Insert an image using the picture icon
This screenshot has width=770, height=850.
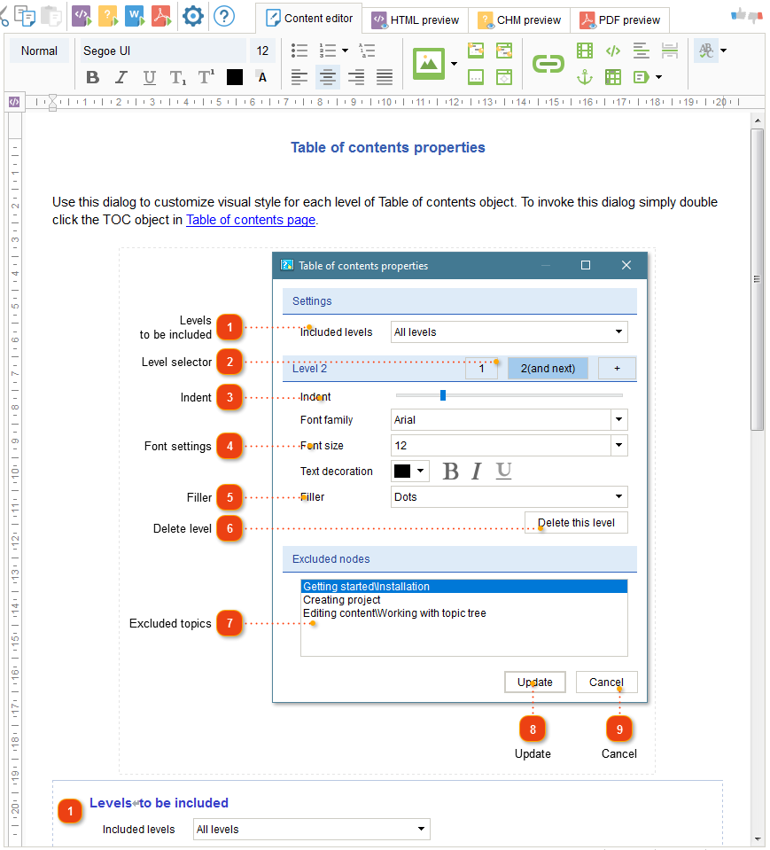[431, 64]
